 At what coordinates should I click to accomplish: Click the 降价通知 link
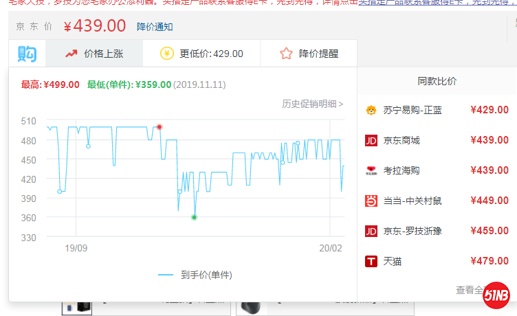tap(155, 27)
